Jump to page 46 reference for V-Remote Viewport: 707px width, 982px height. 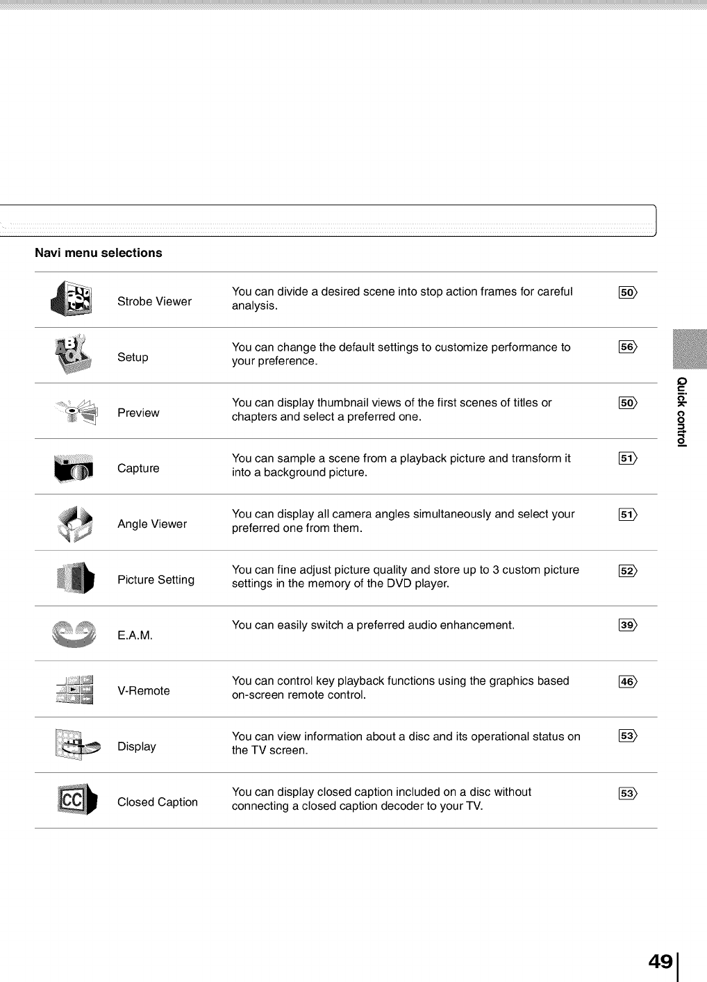[x=627, y=681]
